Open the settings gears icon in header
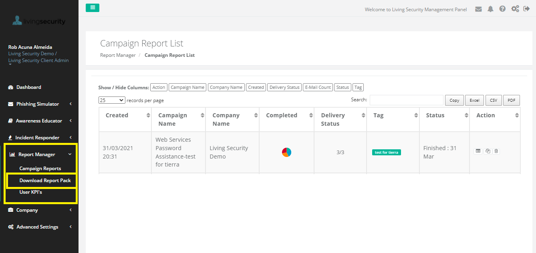This screenshot has width=536, height=253. pos(515,9)
